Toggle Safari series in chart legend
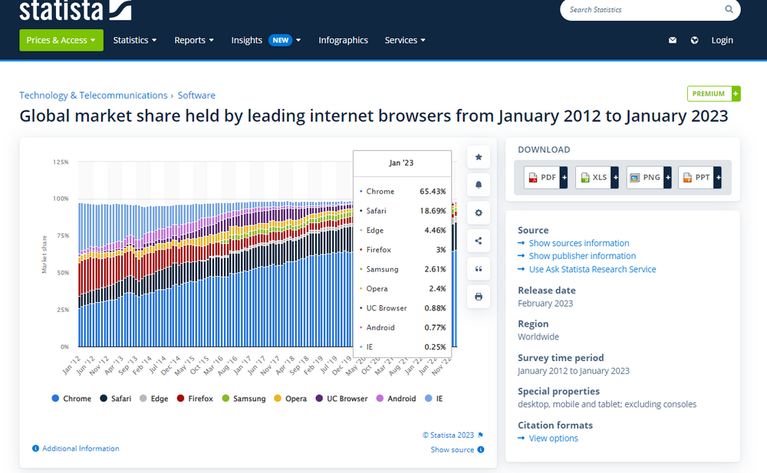The image size is (767, 473). (x=116, y=399)
